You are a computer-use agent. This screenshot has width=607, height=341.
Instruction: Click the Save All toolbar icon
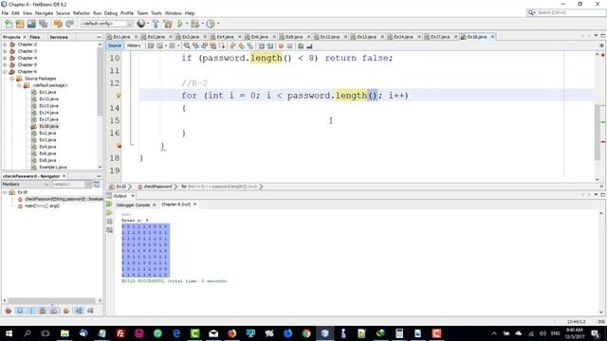pos(43,24)
